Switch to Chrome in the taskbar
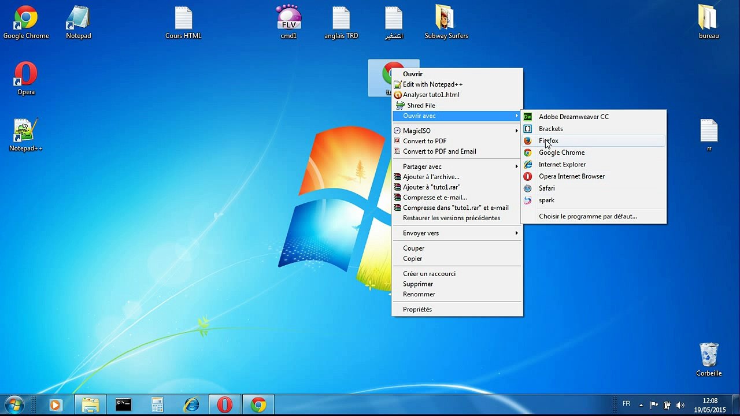The width and height of the screenshot is (740, 416). pyautogui.click(x=258, y=405)
